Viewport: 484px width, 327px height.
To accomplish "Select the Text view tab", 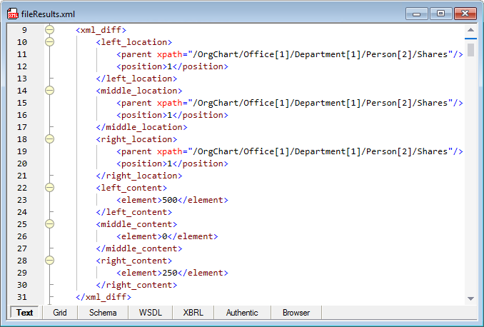I will tap(25, 313).
